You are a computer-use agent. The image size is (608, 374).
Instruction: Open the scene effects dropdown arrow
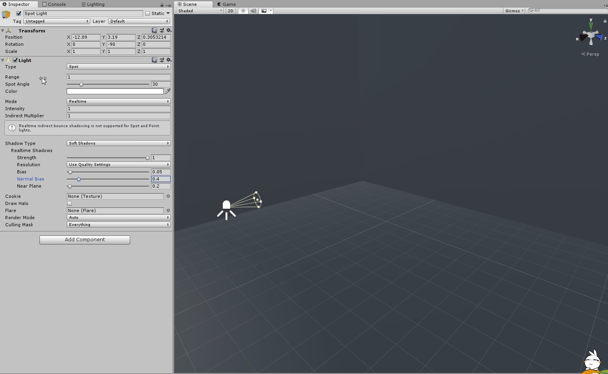[x=271, y=11]
